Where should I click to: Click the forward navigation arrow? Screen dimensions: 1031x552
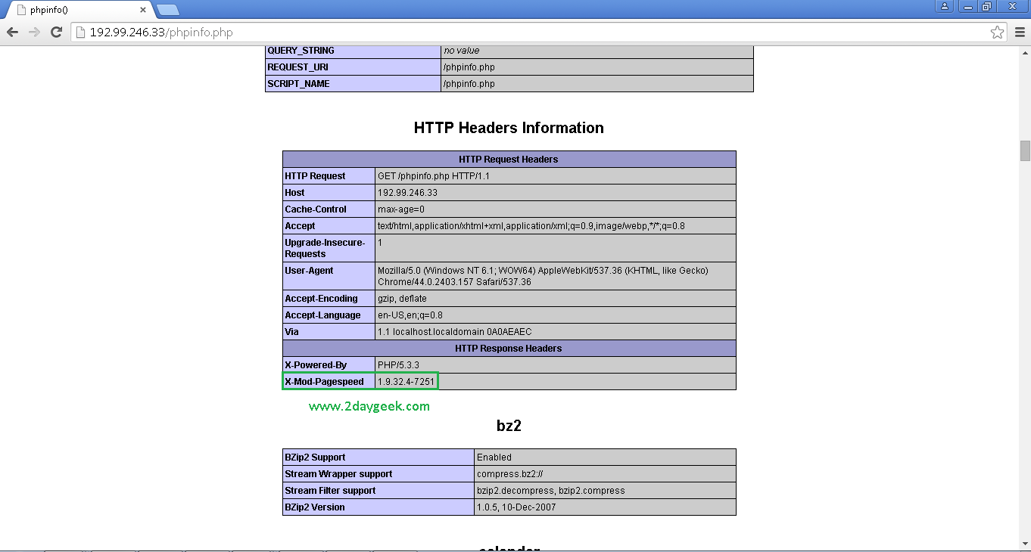click(x=34, y=32)
